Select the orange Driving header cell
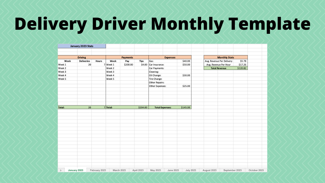 pos(82,57)
